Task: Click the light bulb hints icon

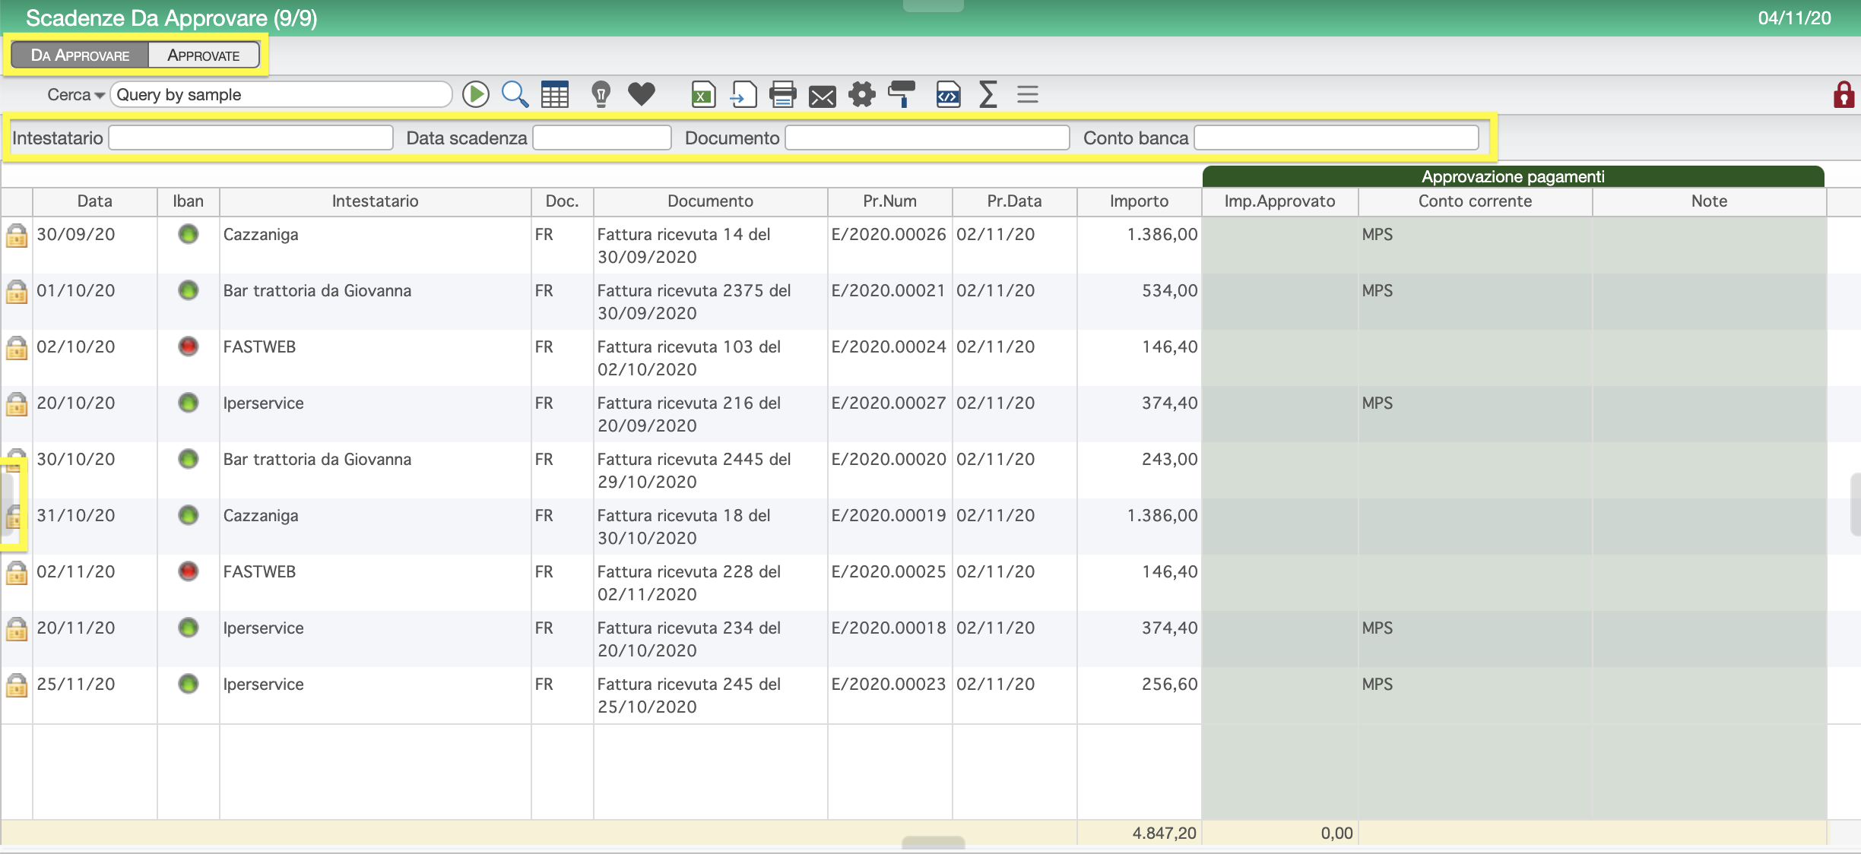Action: tap(601, 95)
